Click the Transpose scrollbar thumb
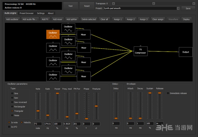The height and width of the screenshot is (137, 198). coord(154,4)
